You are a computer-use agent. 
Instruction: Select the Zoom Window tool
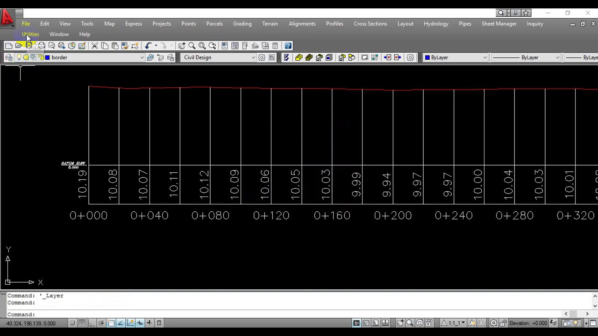tap(202, 46)
